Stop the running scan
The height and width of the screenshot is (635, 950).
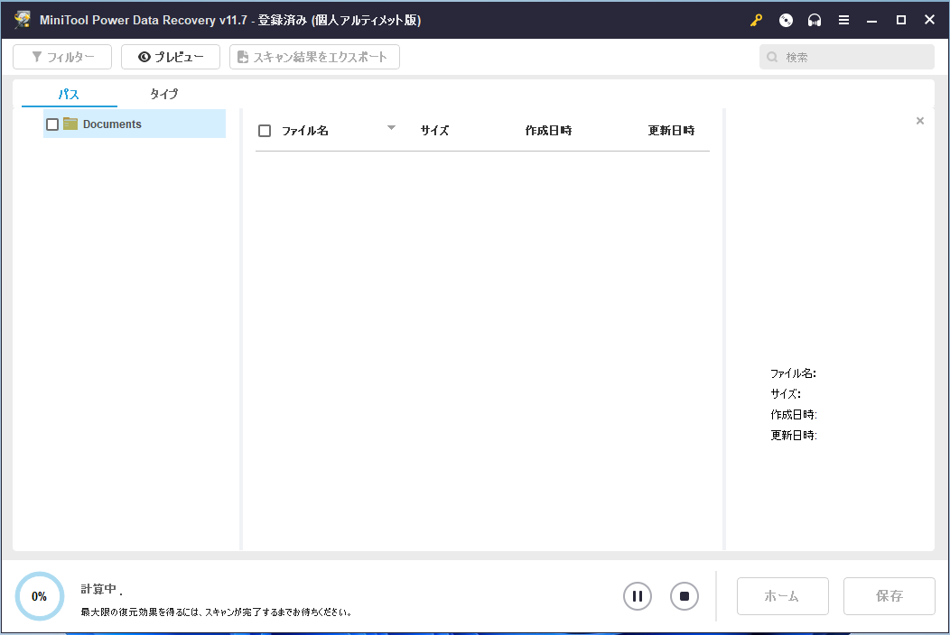coord(684,596)
